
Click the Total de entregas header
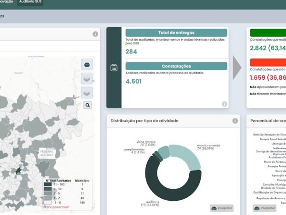pos(176,33)
